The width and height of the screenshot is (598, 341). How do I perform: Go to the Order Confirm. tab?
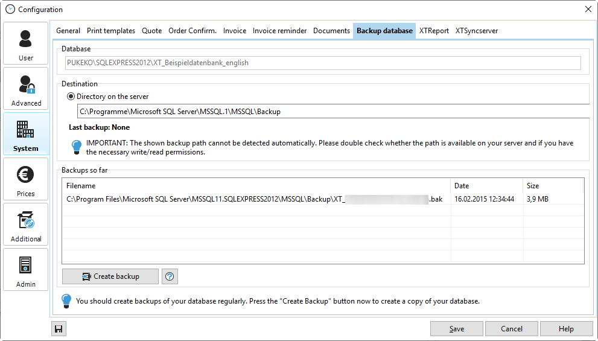click(x=192, y=31)
